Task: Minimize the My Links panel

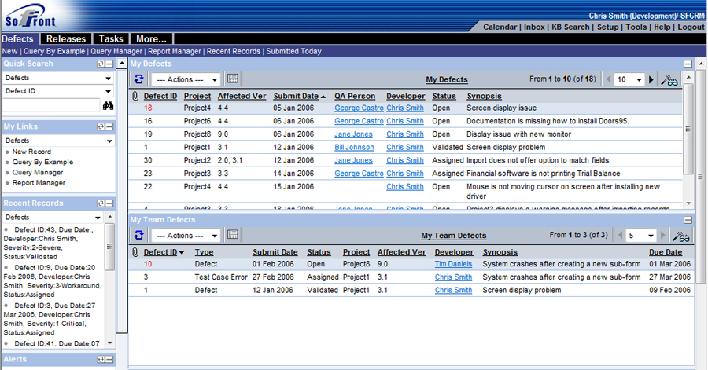Action: [109, 126]
